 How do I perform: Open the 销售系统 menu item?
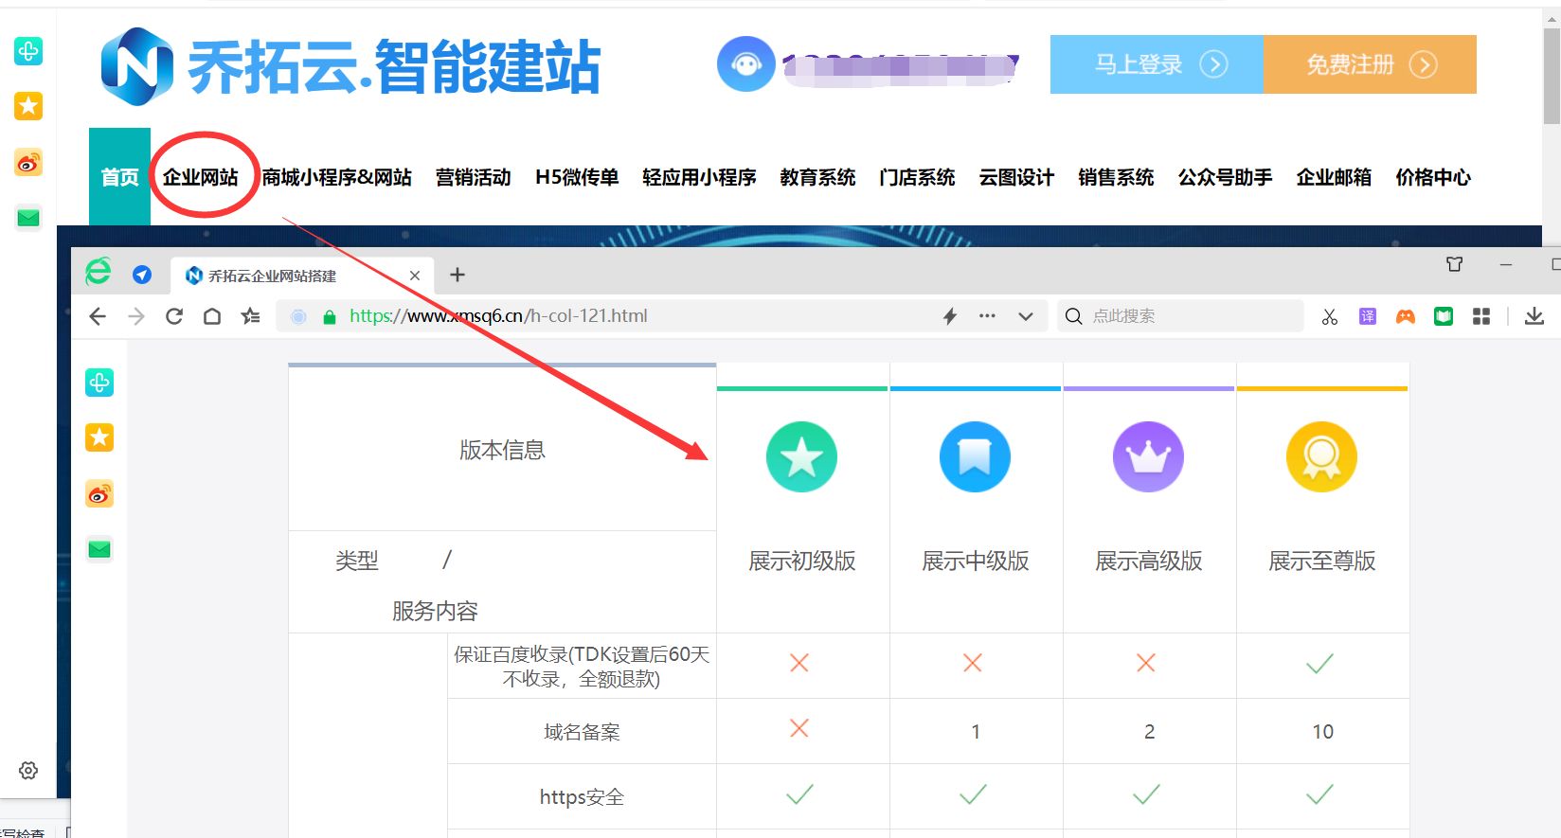tap(1116, 177)
